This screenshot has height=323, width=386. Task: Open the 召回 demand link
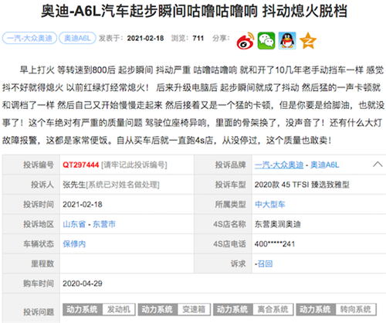[265, 263]
